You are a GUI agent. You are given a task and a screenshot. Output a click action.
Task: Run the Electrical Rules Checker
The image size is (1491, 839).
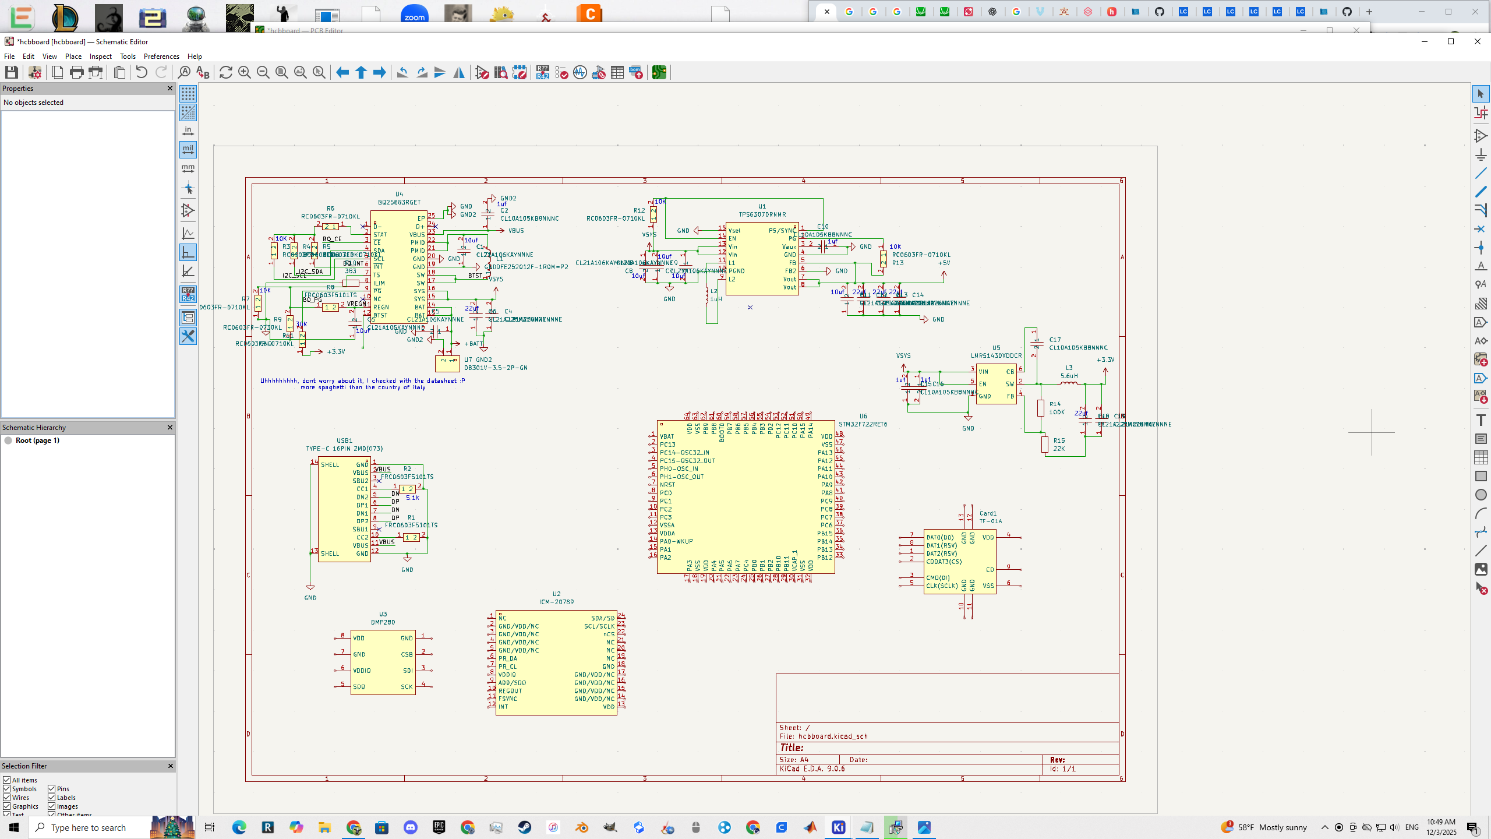tap(561, 72)
